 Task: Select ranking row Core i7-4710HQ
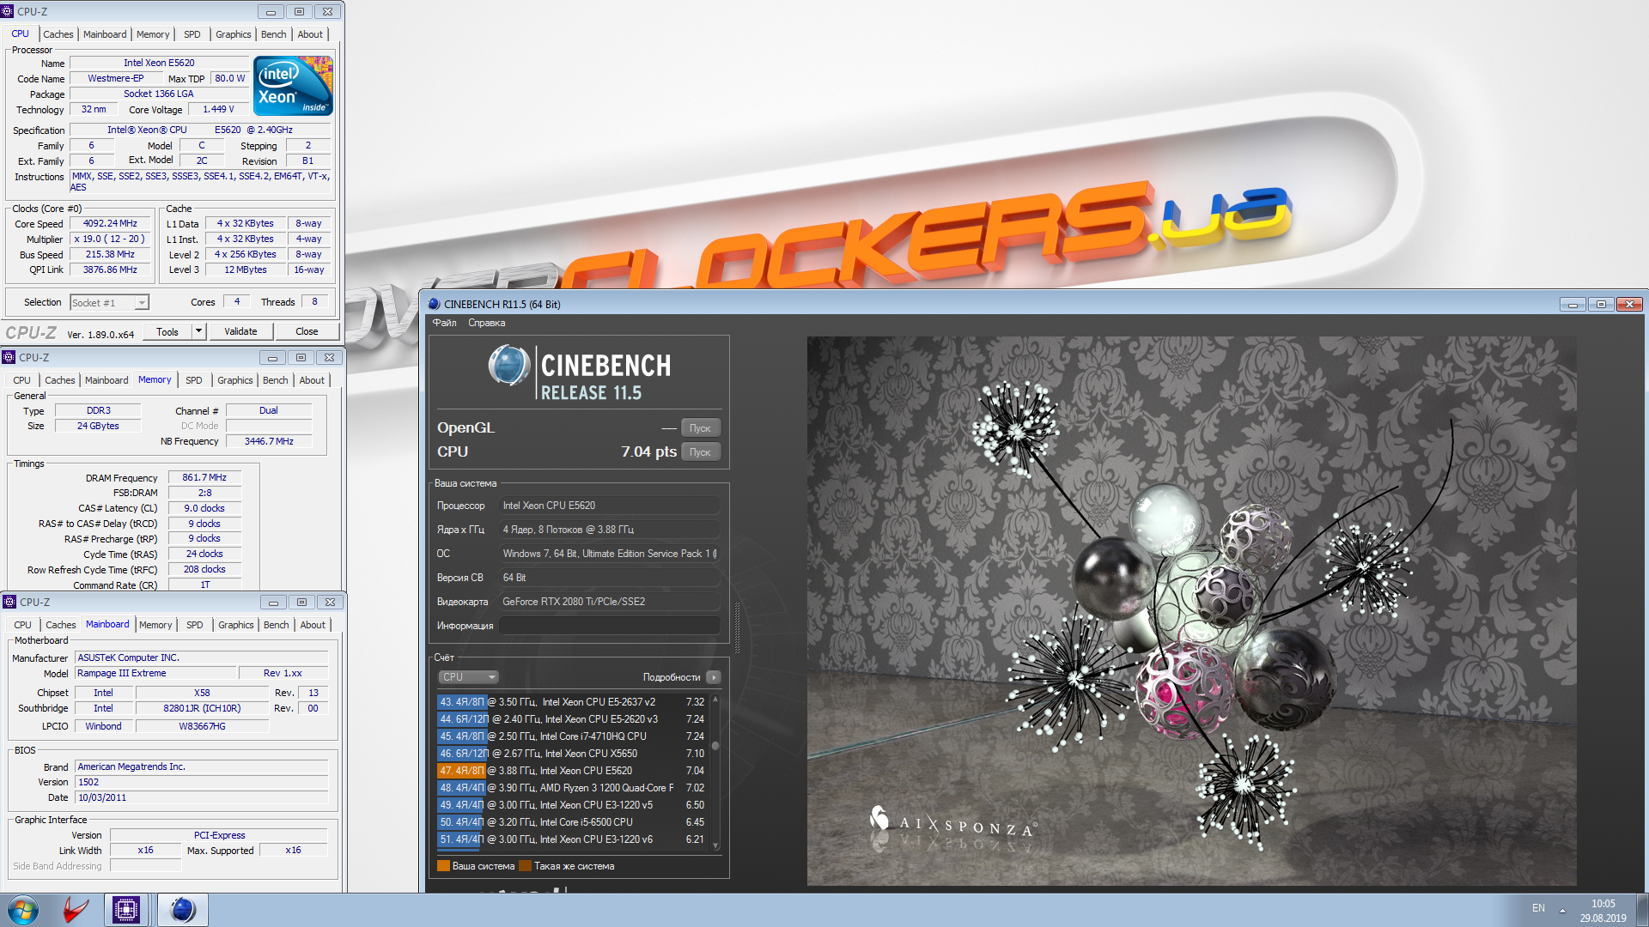pos(572,736)
